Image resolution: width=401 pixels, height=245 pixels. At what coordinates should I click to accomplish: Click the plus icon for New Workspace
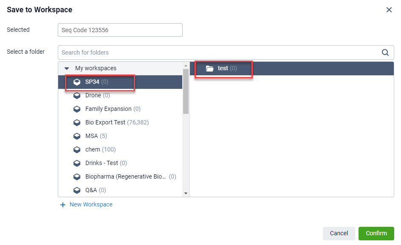pyautogui.click(x=63, y=205)
